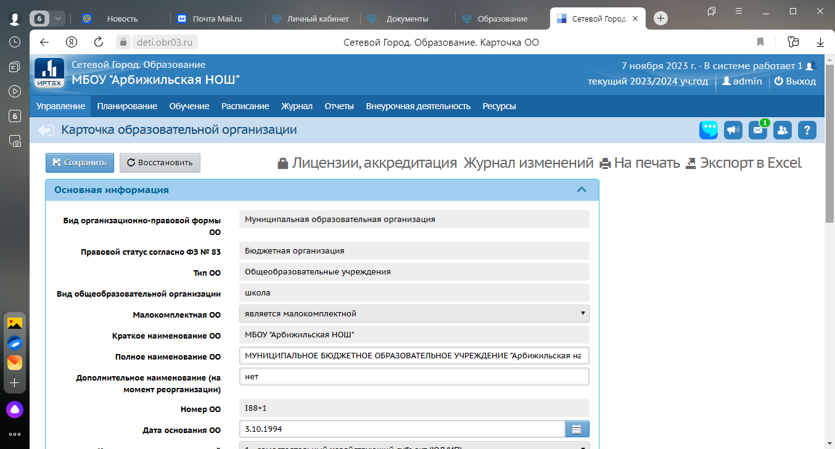
Task: Open Внеурочная деятельность menu
Action: pos(418,106)
